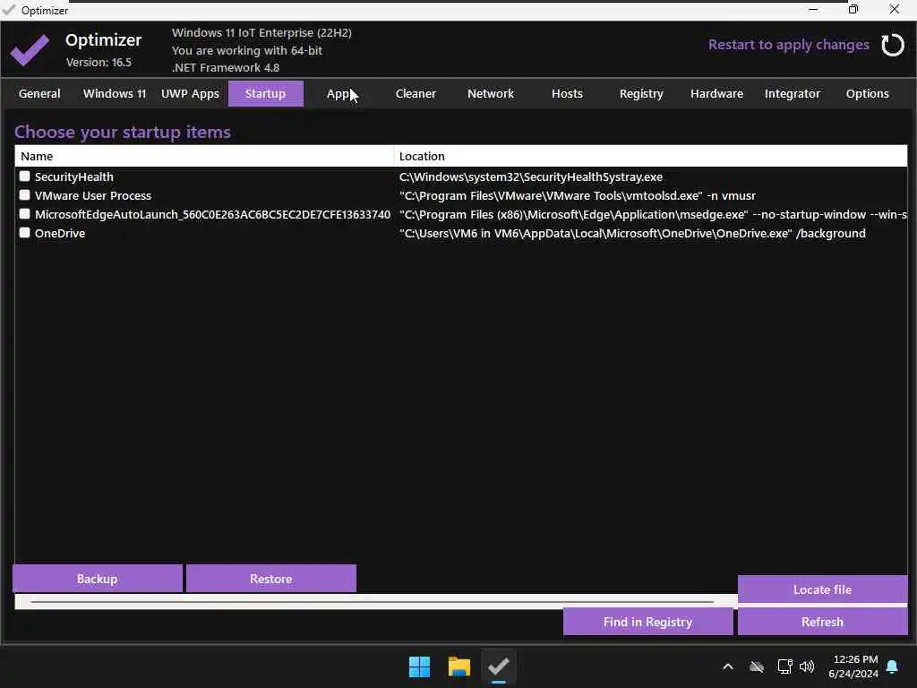Click the network display tray icon

click(x=784, y=666)
